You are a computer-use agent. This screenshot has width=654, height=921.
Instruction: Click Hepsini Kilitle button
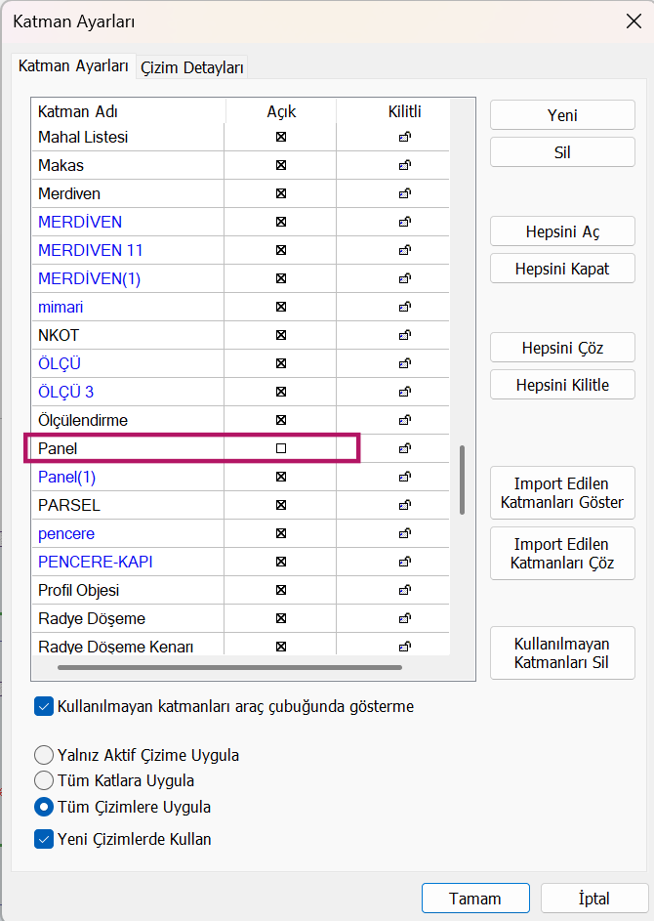point(562,385)
